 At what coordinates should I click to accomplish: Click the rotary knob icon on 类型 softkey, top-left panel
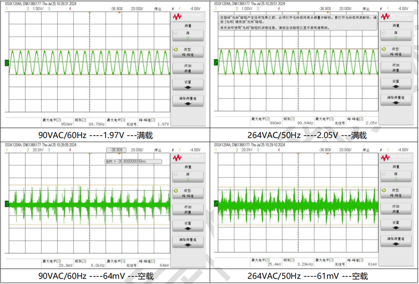[175, 49]
